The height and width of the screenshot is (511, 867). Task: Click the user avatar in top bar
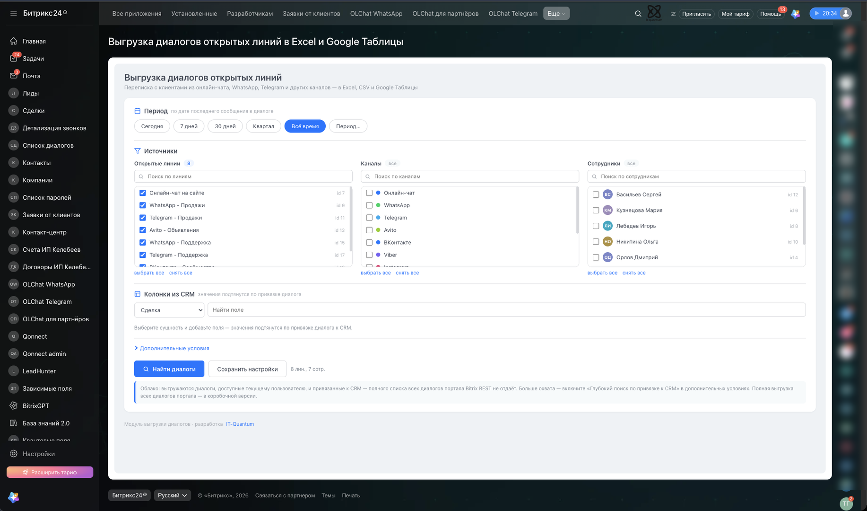click(846, 13)
